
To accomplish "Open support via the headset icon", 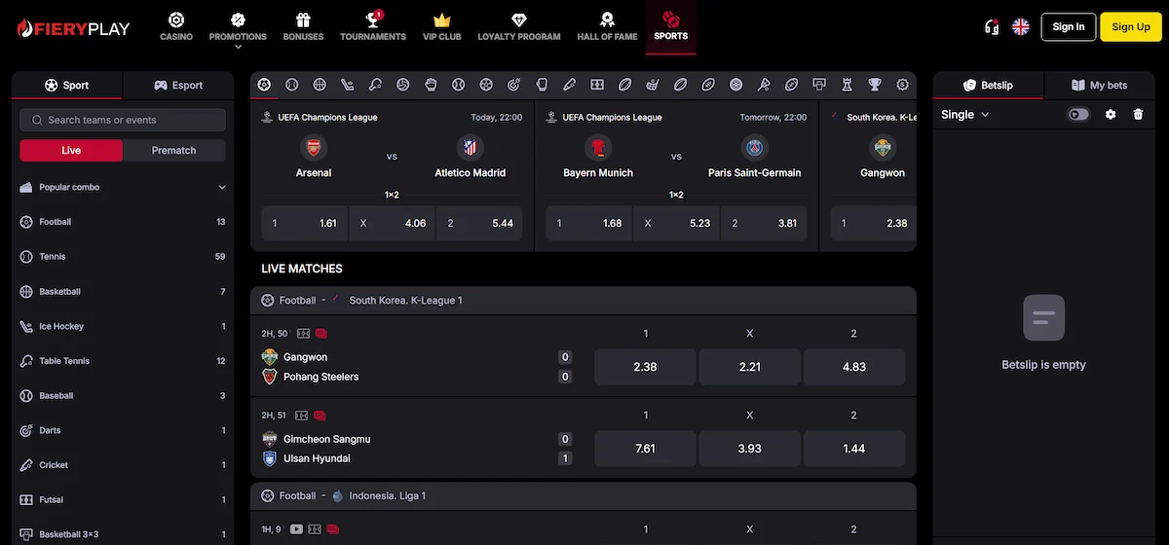I will click(x=992, y=27).
